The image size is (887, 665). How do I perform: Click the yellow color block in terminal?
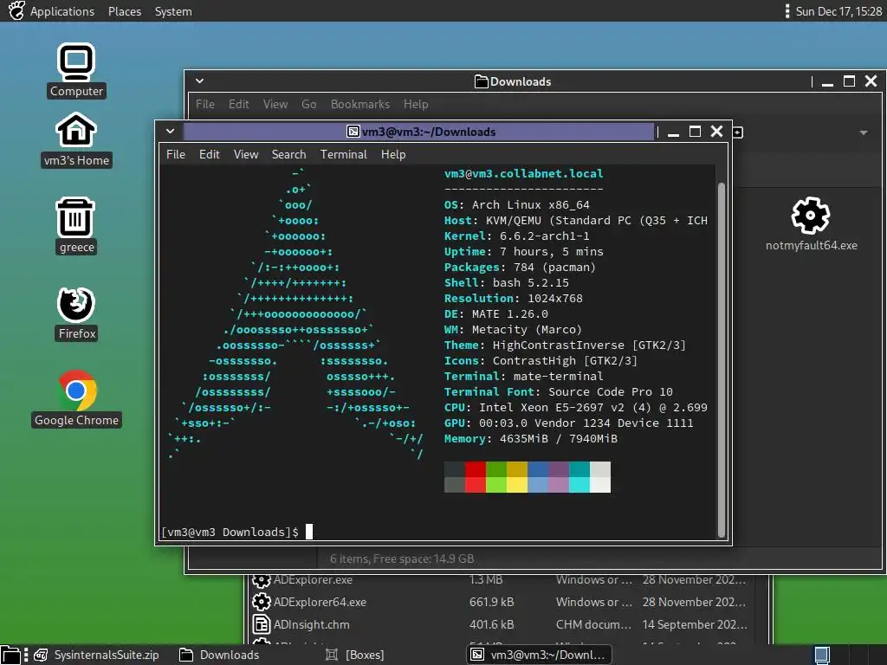516,477
